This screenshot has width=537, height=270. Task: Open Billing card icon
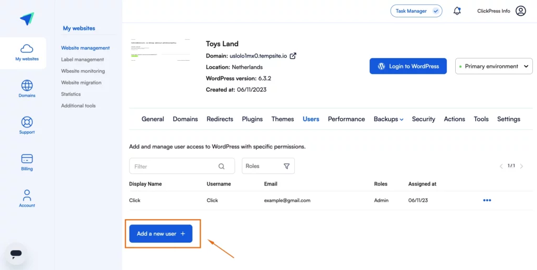tap(27, 159)
